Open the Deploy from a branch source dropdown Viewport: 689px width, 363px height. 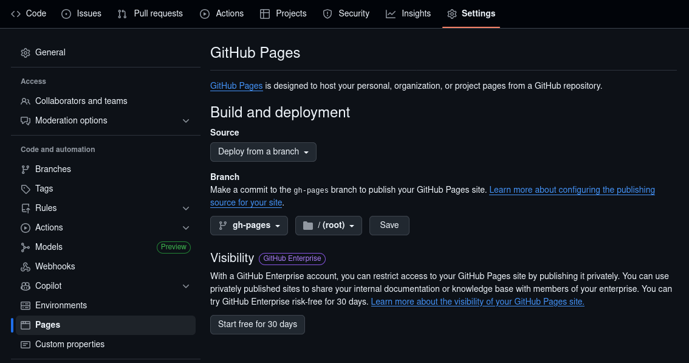[263, 152]
